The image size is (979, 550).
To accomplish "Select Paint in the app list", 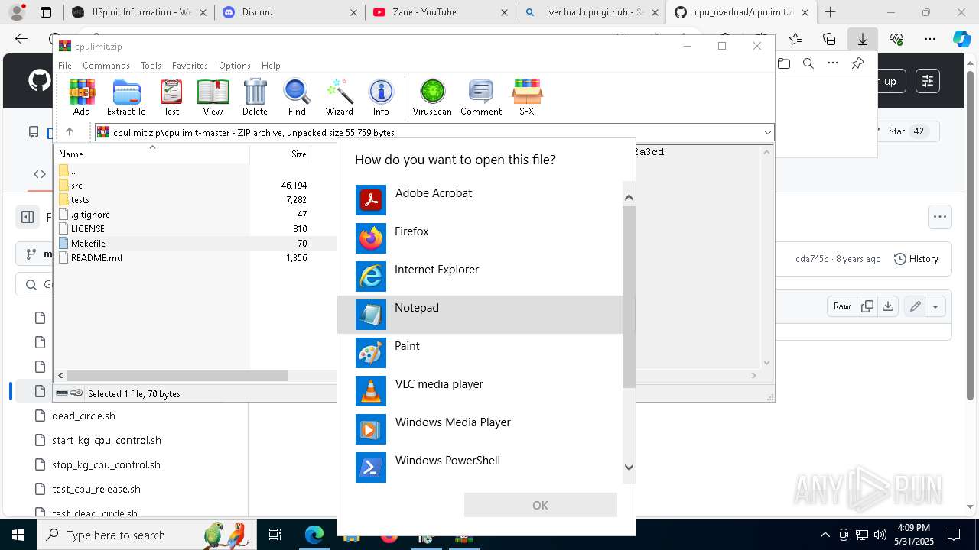I will [480, 353].
